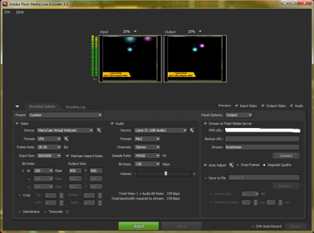
Task: Click the audio Volume slider handle
Action: pyautogui.click(x=166, y=173)
